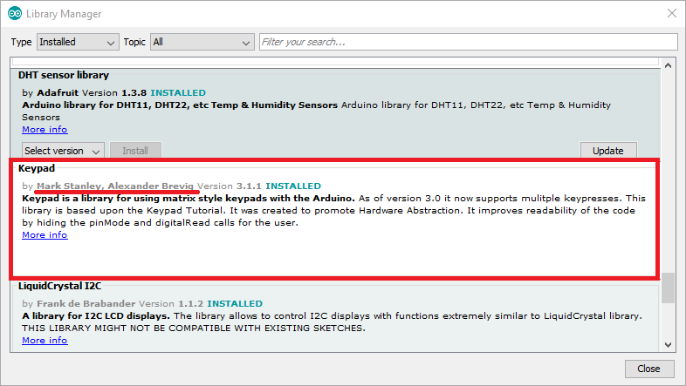The height and width of the screenshot is (386, 686).
Task: Click INSTALLED label of Keypad library
Action: point(293,186)
